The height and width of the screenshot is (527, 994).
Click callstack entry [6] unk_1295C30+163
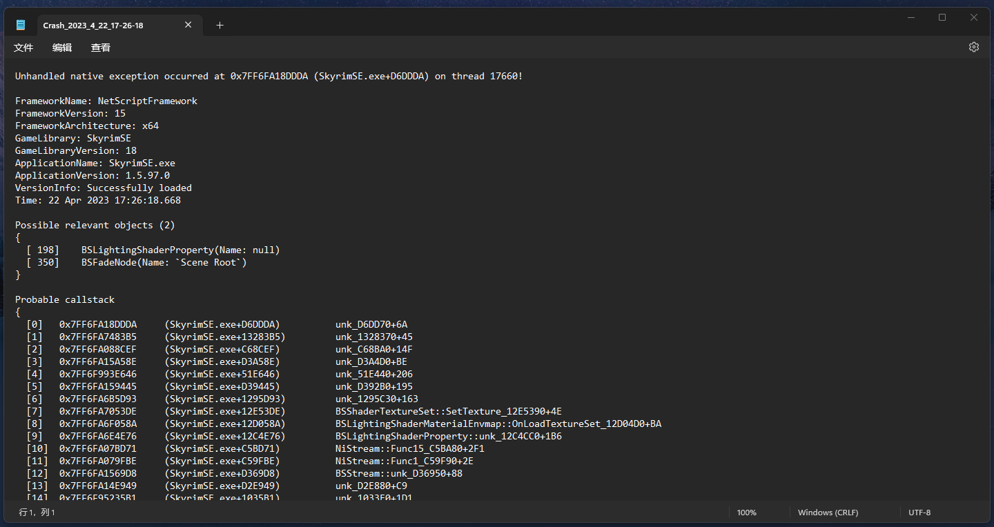click(222, 399)
